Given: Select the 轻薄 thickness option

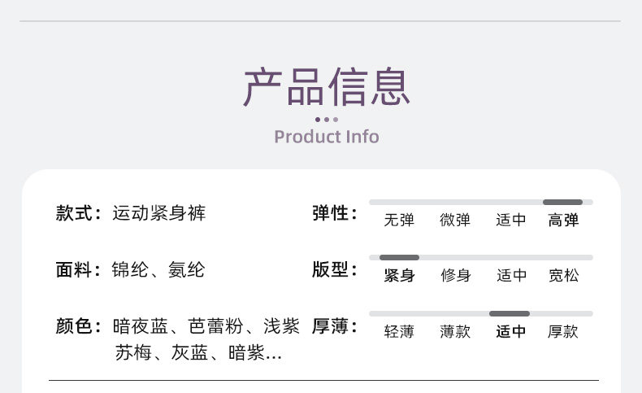Looking at the screenshot, I should [x=399, y=331].
